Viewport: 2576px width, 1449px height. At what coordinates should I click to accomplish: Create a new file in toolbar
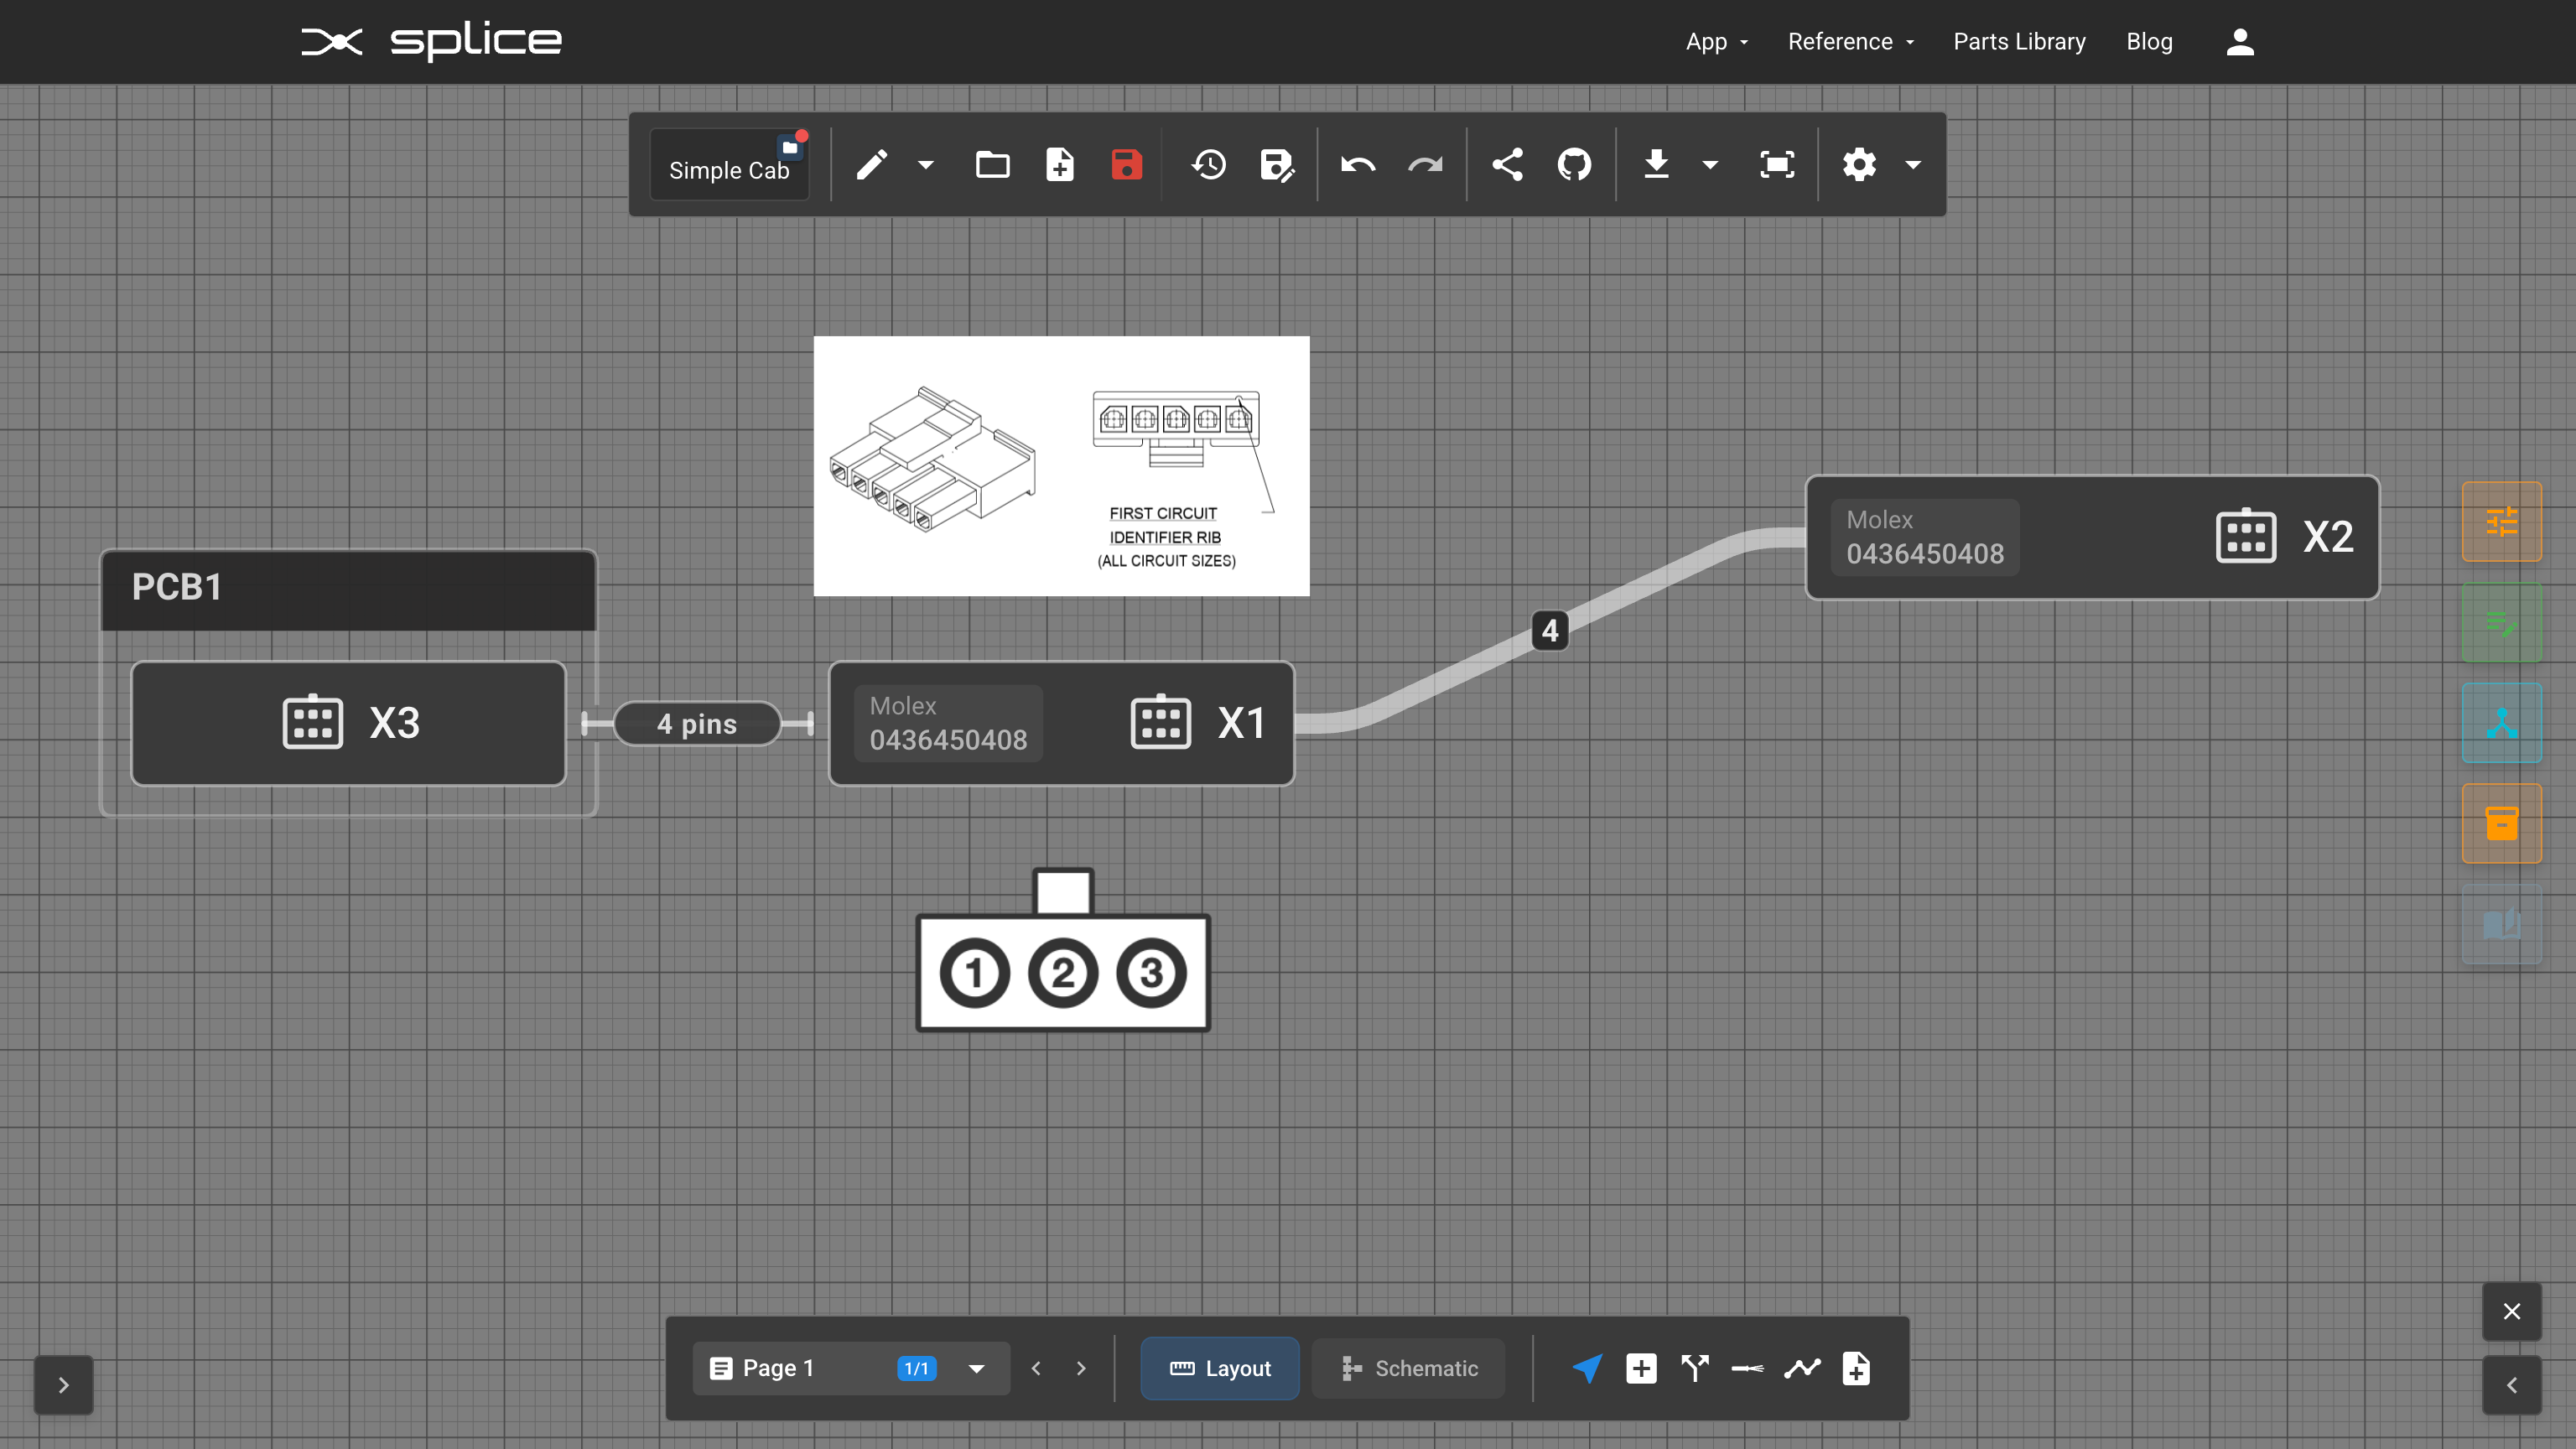click(x=1059, y=164)
